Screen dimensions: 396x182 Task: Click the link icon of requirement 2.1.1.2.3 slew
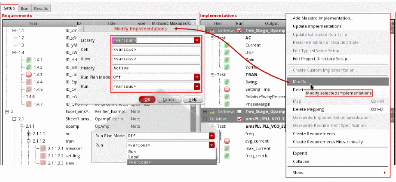[43, 163]
